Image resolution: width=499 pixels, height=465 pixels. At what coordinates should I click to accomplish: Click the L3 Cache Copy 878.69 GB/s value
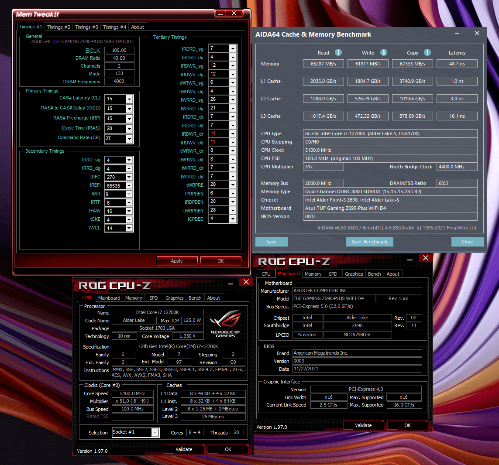(x=413, y=116)
